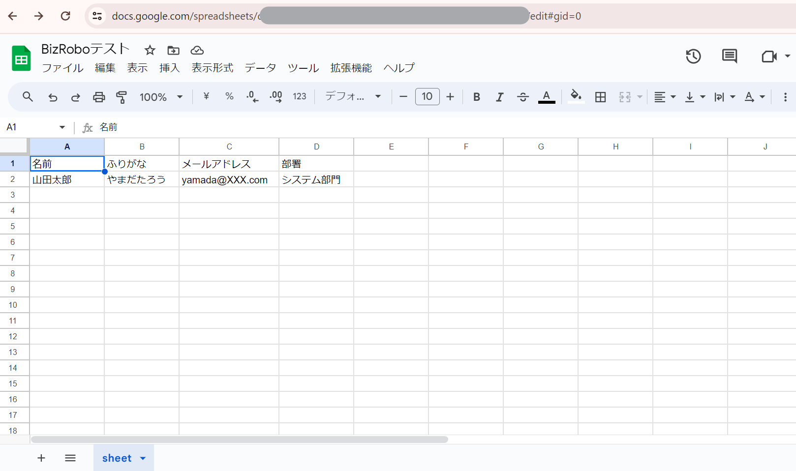Select column B header
This screenshot has height=471, width=796.
coord(142,147)
